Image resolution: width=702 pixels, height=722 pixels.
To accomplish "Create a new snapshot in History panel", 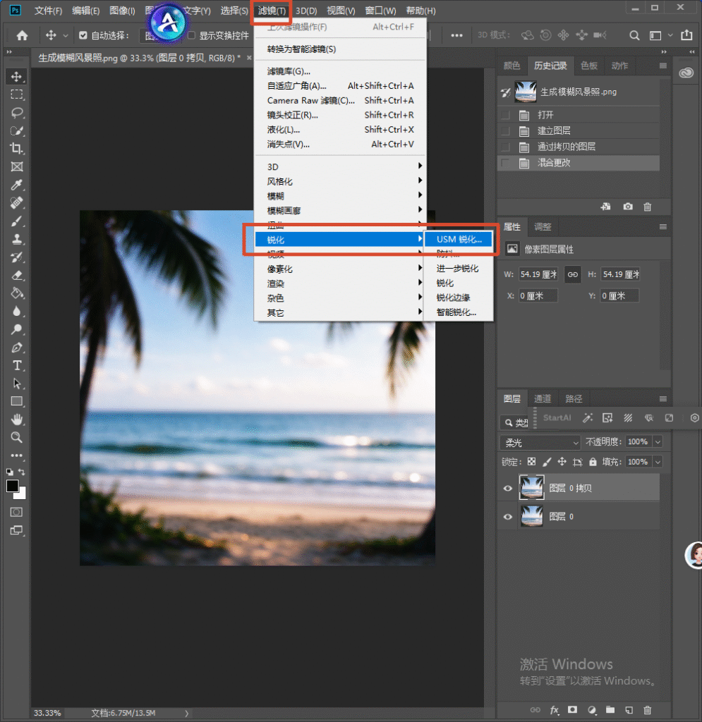I will (628, 207).
